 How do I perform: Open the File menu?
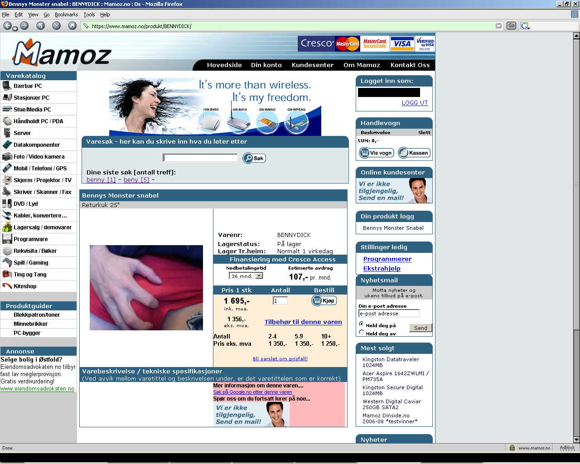pyautogui.click(x=5, y=14)
